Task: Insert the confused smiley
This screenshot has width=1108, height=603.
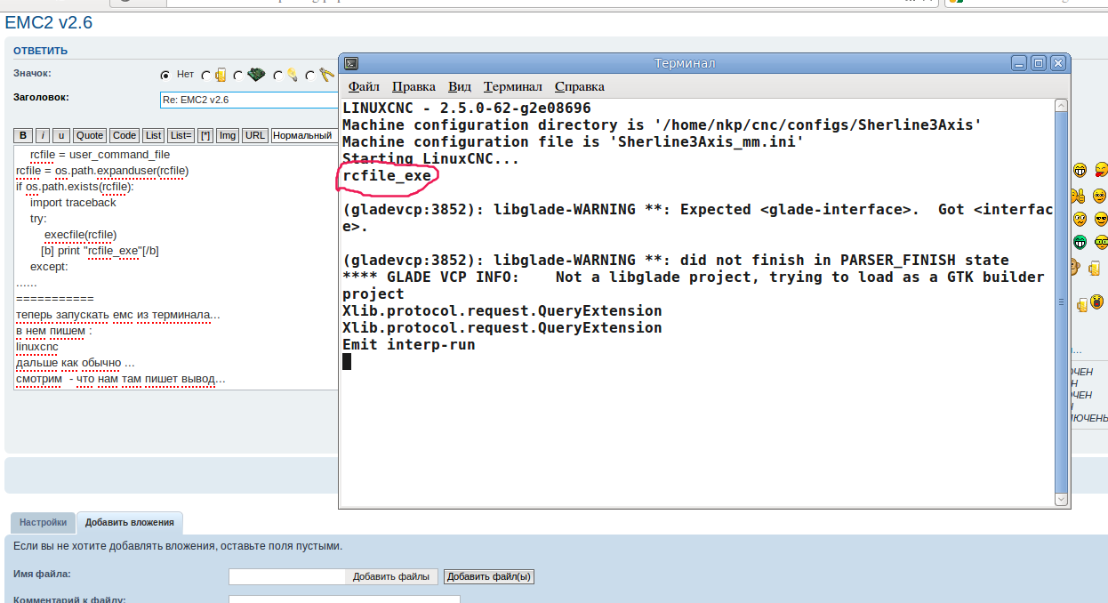Action: (x=1080, y=218)
